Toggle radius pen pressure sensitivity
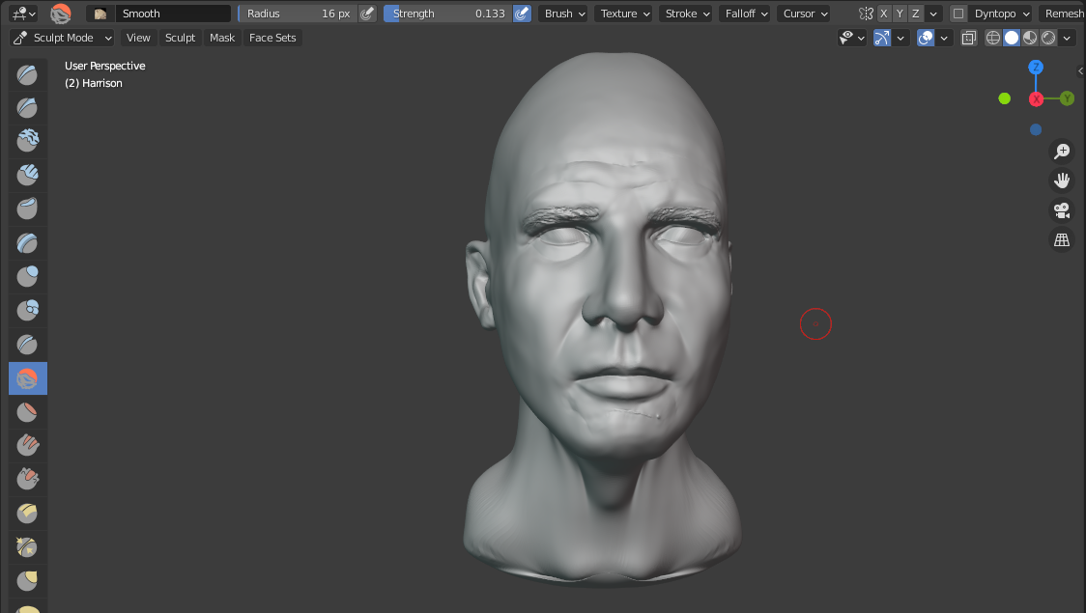Screen dimensions: 1086x613 coord(368,14)
